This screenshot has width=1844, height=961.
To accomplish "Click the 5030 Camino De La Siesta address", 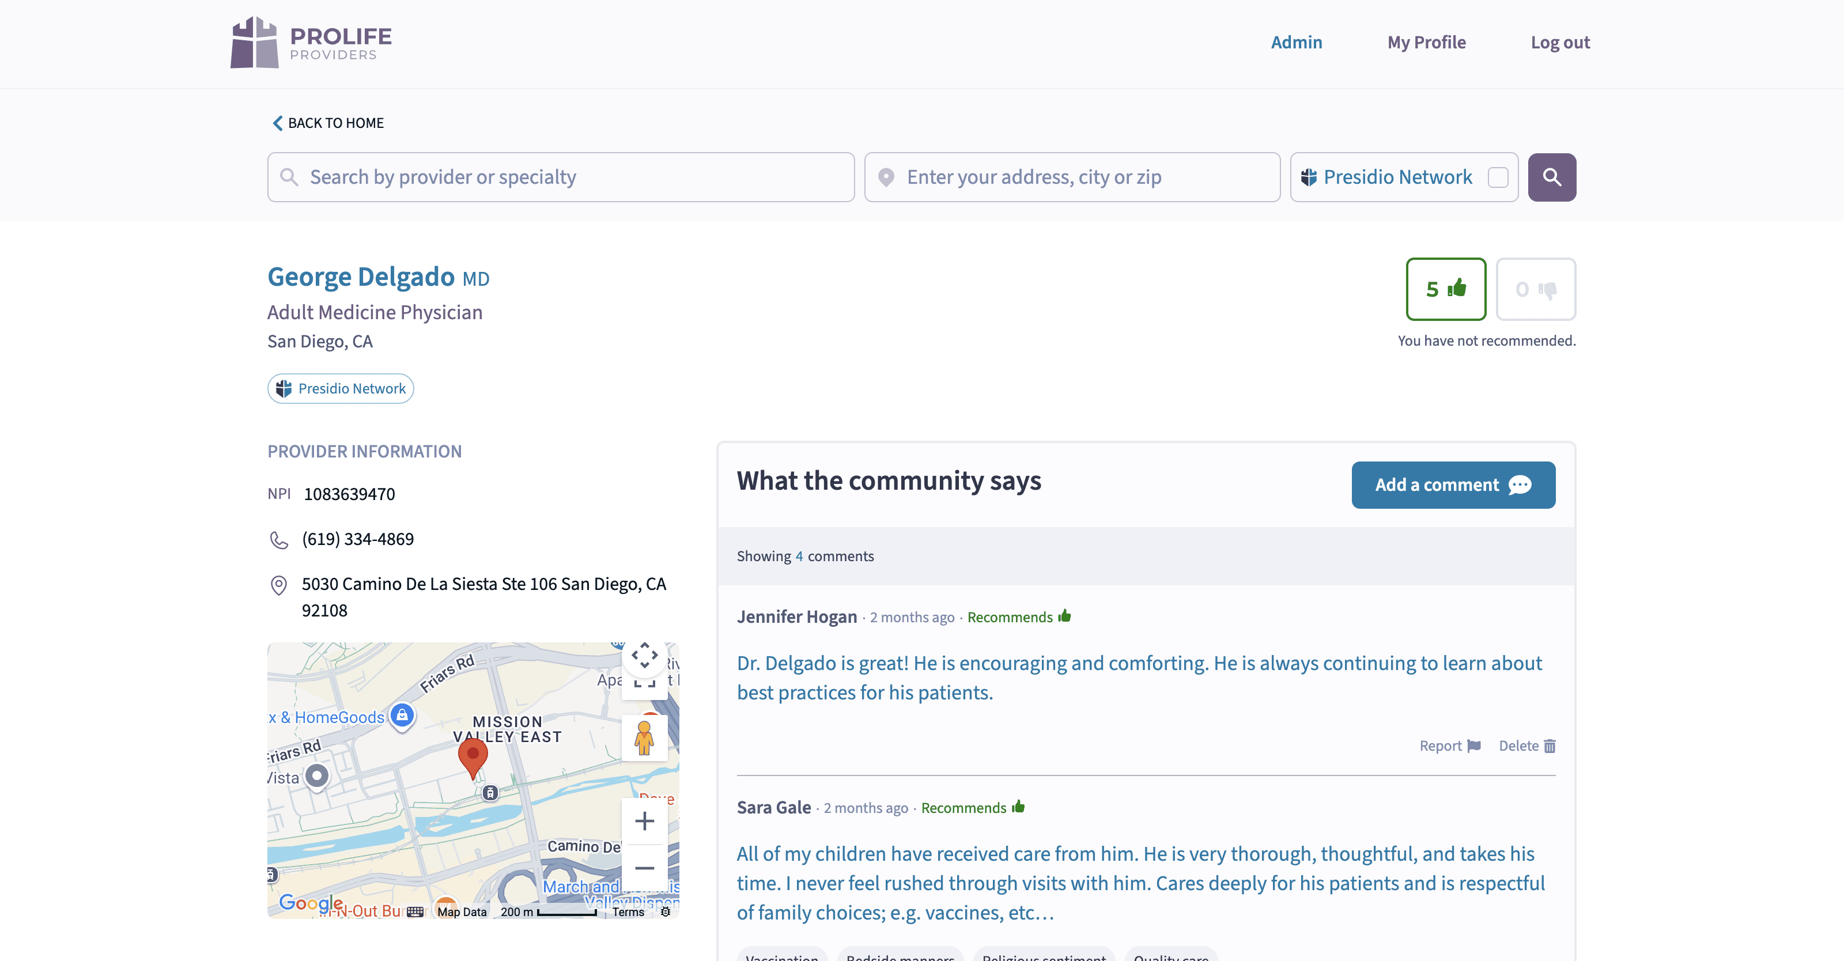I will 484,597.
